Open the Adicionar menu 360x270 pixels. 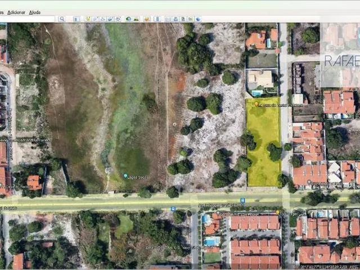point(16,12)
